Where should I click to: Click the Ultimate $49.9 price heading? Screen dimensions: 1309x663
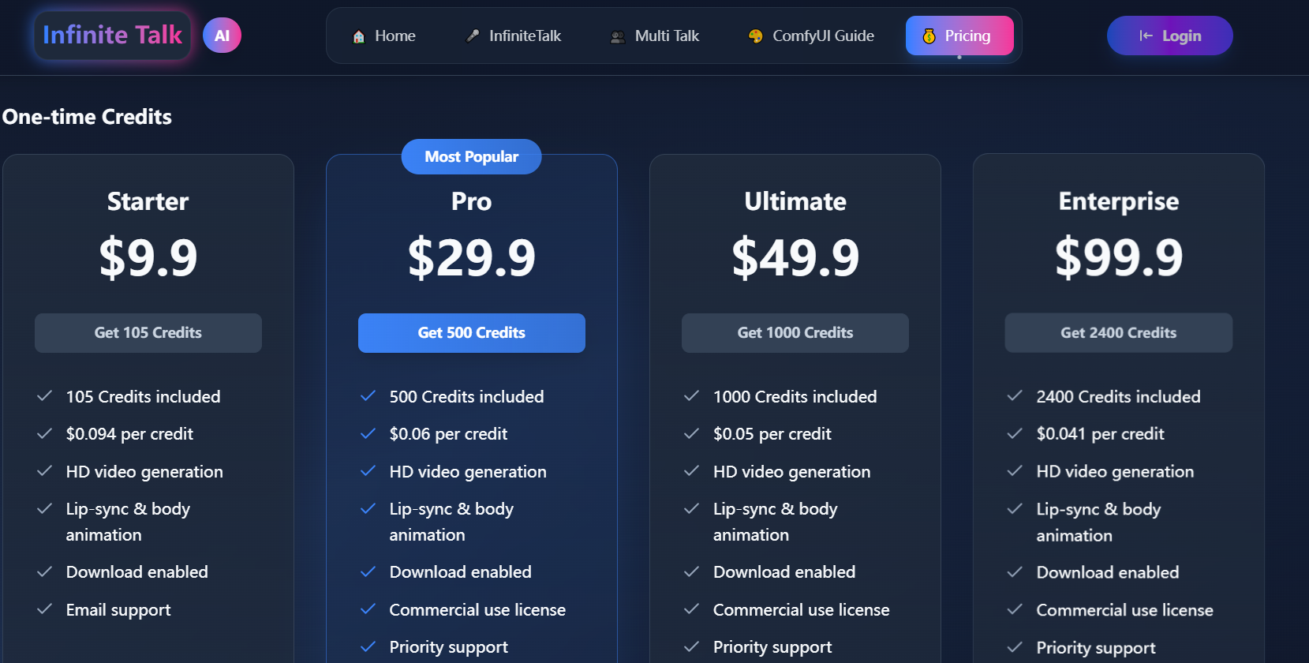tap(795, 257)
